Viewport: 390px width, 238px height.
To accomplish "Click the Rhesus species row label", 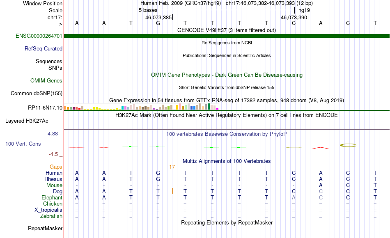I will pos(53,179).
